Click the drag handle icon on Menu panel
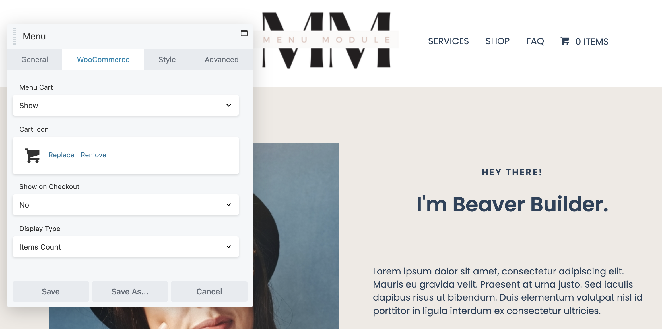662x329 pixels. [14, 36]
